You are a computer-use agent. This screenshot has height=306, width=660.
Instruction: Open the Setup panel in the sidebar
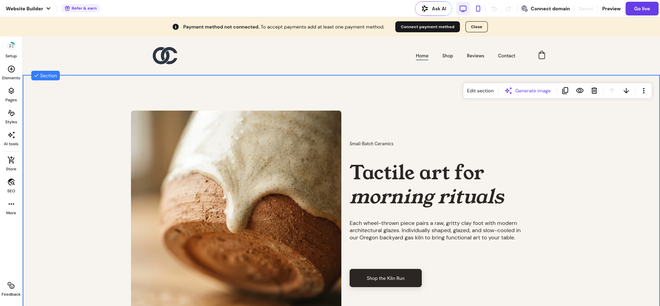tap(11, 49)
